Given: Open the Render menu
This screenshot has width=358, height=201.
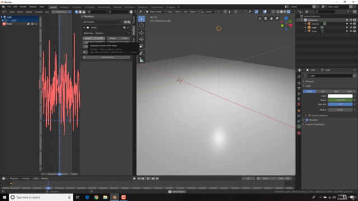Looking at the screenshot, I should (x=23, y=7).
